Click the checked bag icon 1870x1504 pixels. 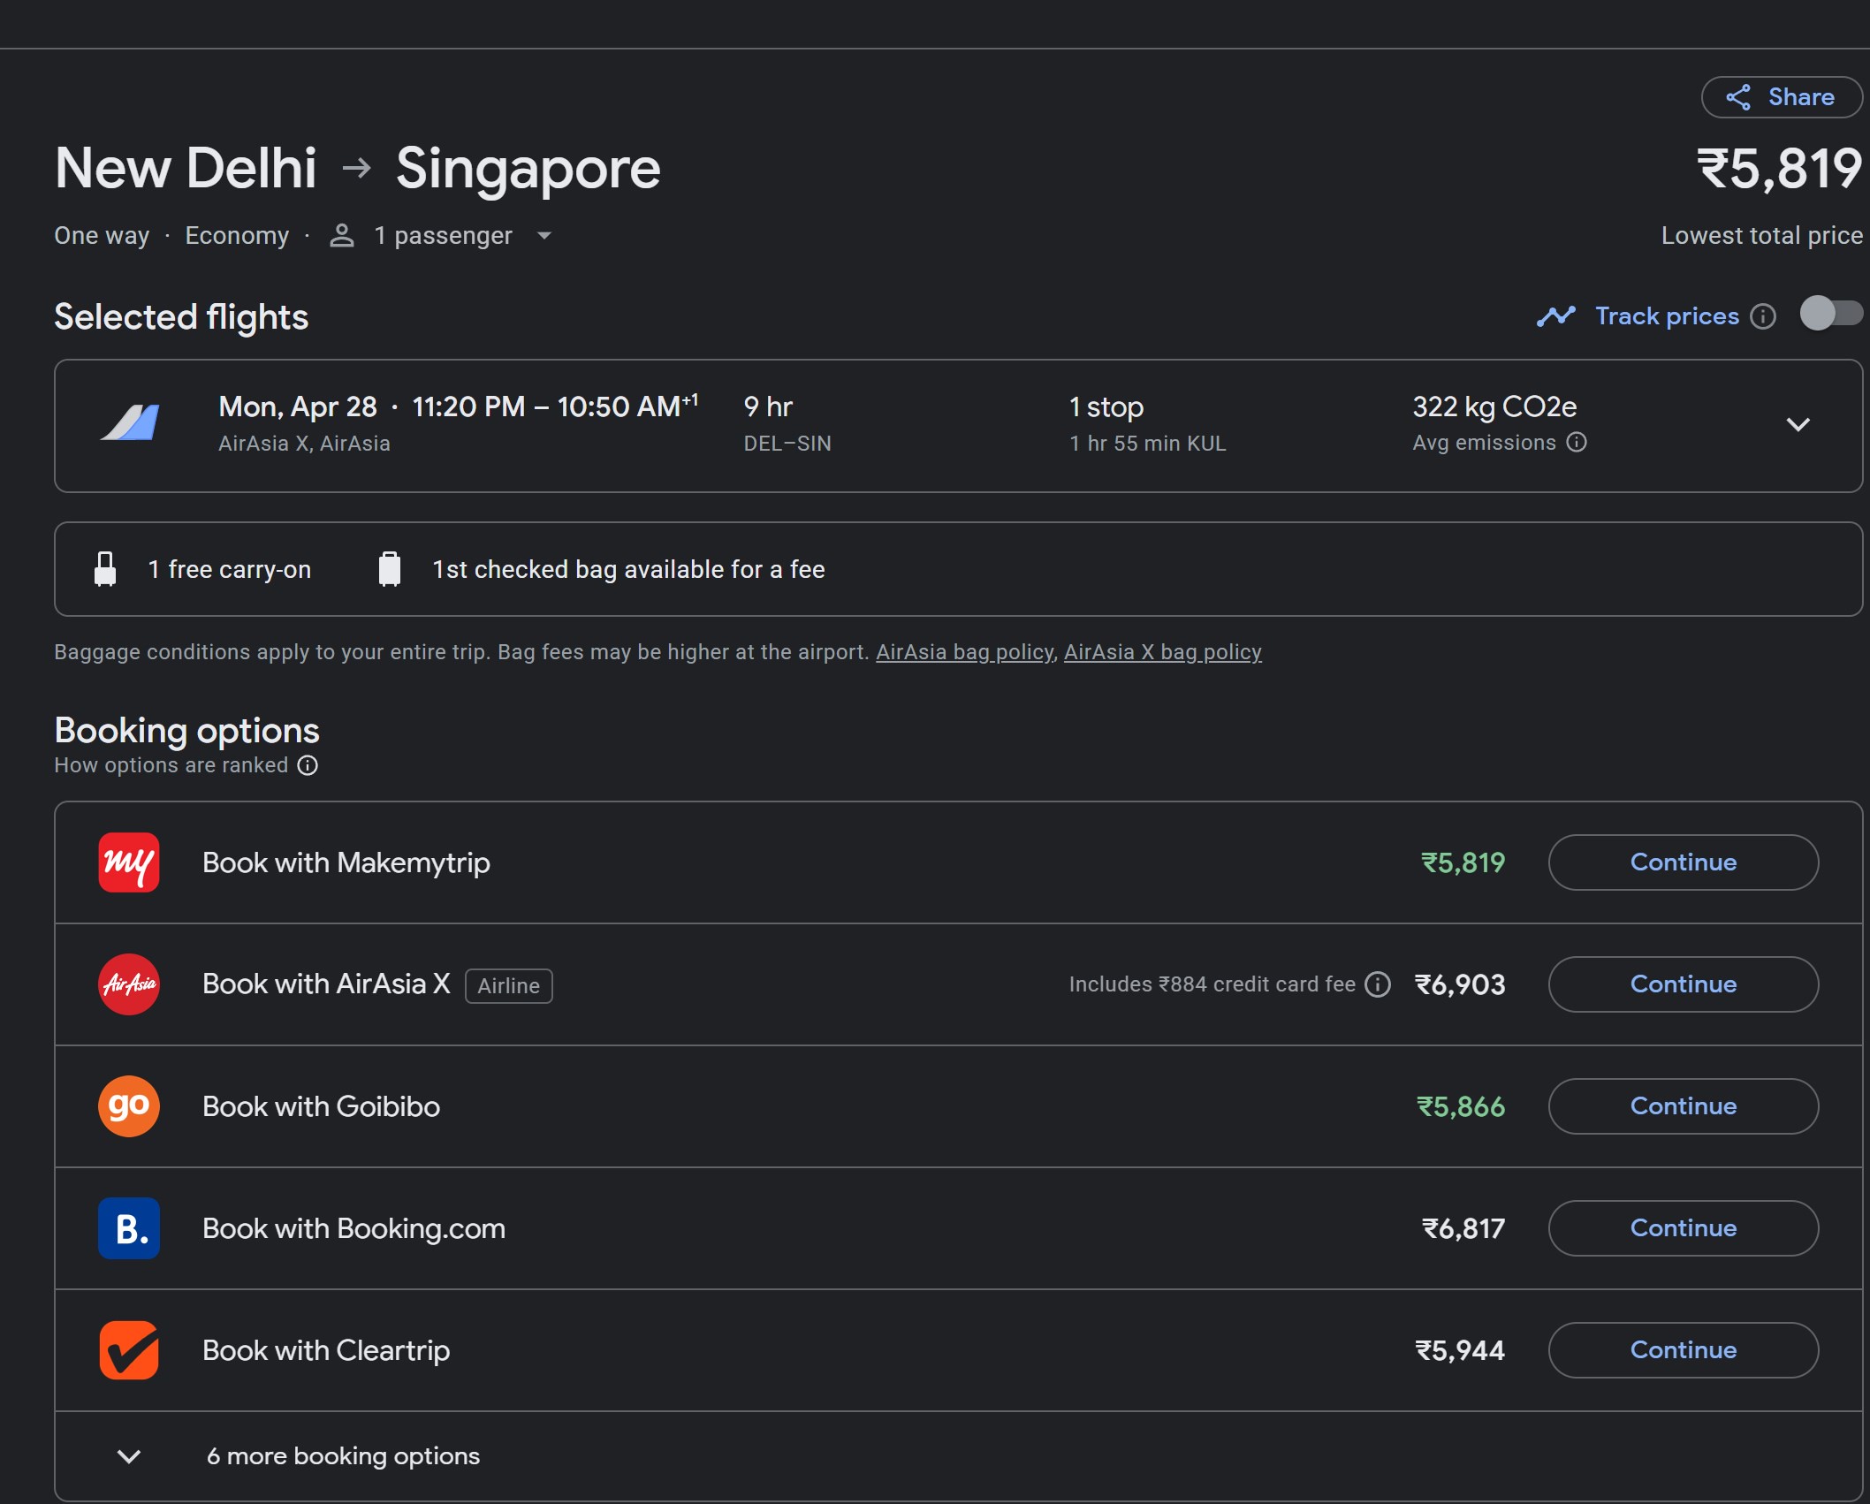(390, 569)
